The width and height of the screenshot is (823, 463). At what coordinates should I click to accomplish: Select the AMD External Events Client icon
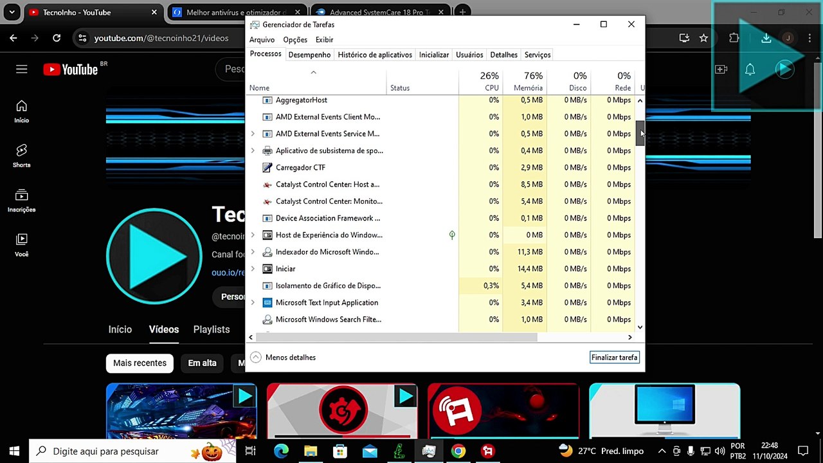267,117
